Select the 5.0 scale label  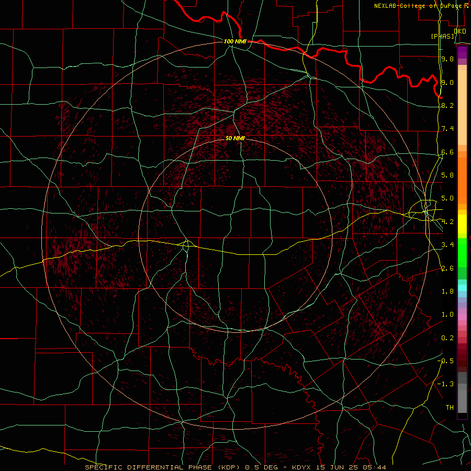[447, 198]
